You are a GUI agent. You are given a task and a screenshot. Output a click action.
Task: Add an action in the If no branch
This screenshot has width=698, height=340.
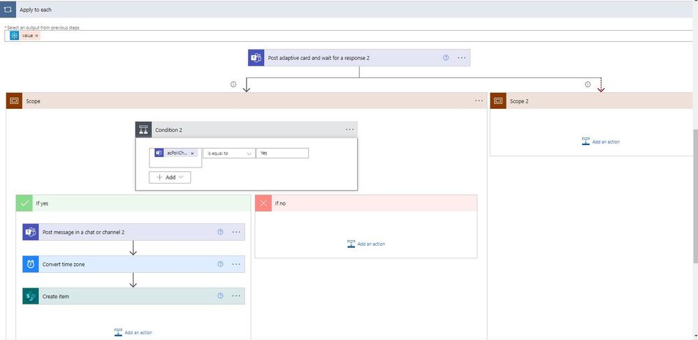[x=366, y=244]
